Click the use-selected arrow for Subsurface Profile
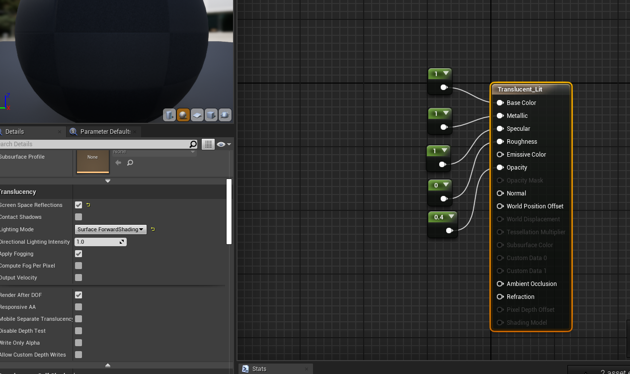Viewport: 630px width, 374px height. point(118,163)
